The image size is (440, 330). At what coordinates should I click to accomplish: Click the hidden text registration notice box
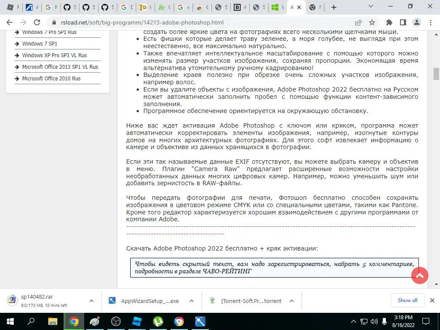pyautogui.click(x=275, y=268)
